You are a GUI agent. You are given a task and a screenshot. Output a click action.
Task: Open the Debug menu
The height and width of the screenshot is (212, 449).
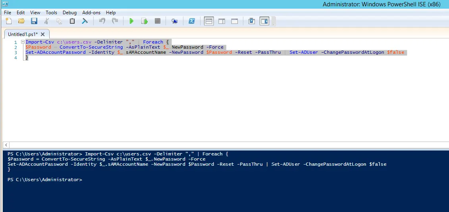click(x=69, y=13)
